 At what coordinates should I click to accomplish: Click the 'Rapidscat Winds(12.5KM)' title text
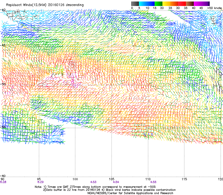[26, 5]
